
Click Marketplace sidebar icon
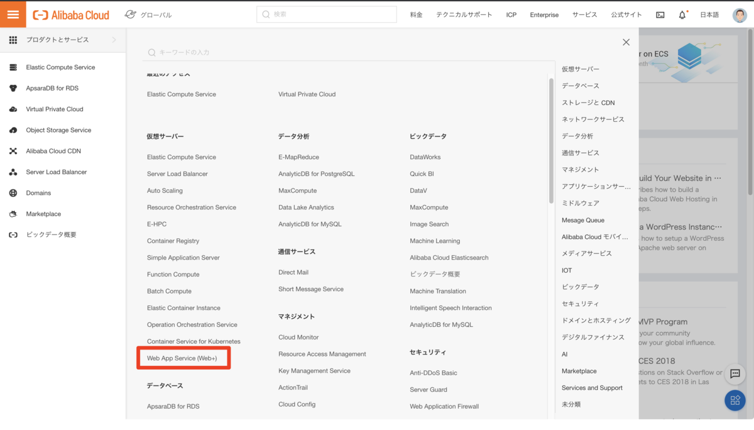click(x=13, y=214)
